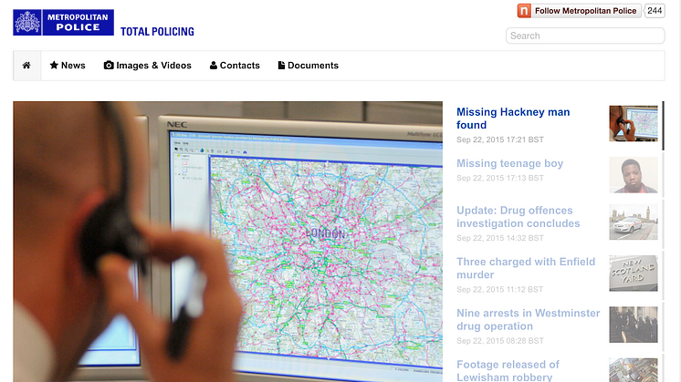Viewport: 681px width, 382px height.
Task: Click date 'Sep 22, 2015 14:32 BST'
Action: pyautogui.click(x=500, y=238)
